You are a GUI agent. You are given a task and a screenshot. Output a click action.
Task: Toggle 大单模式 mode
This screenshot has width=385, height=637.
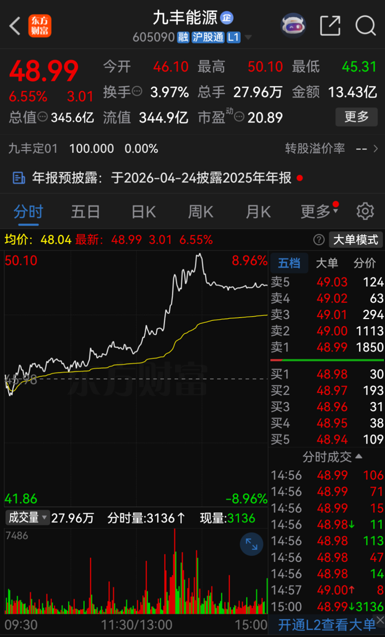click(356, 239)
